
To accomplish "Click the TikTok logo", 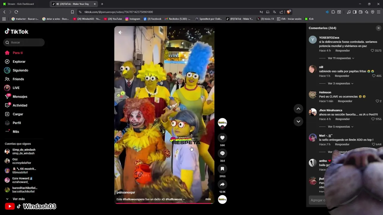I will [x=16, y=31].
